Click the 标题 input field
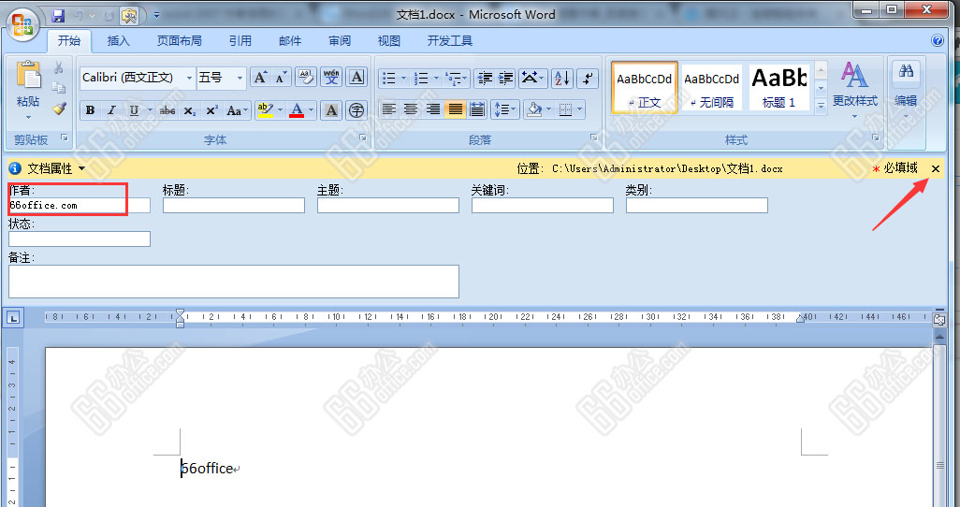Image resolution: width=960 pixels, height=507 pixels. tap(234, 205)
